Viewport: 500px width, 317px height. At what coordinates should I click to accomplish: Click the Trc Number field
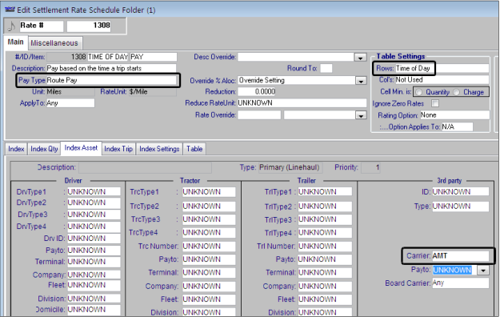209,247
